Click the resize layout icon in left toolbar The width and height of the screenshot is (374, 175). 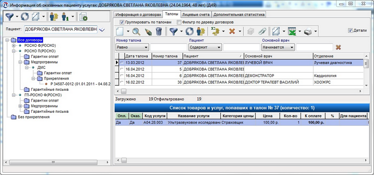pyautogui.click(x=36, y=17)
